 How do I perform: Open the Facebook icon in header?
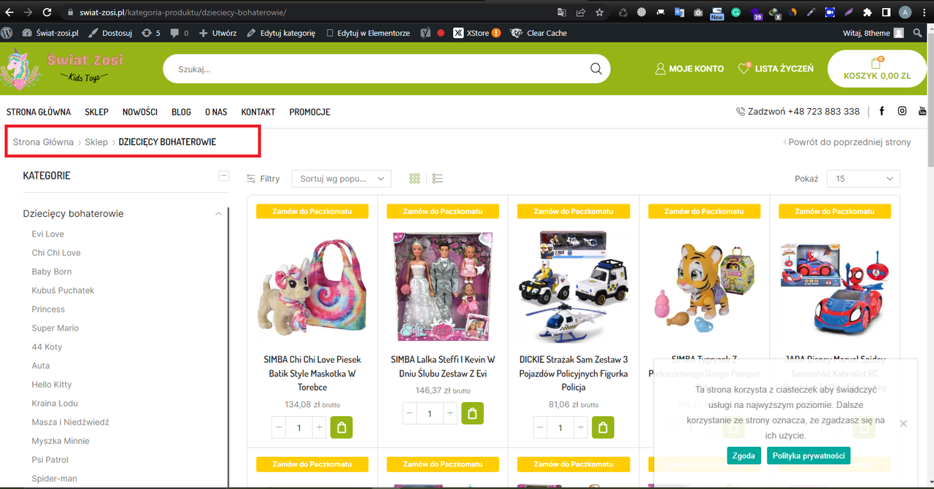tap(881, 111)
